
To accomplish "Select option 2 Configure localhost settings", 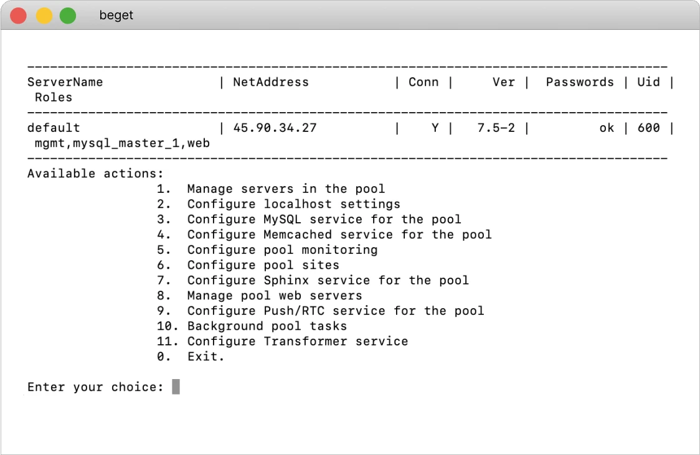I will coord(293,204).
